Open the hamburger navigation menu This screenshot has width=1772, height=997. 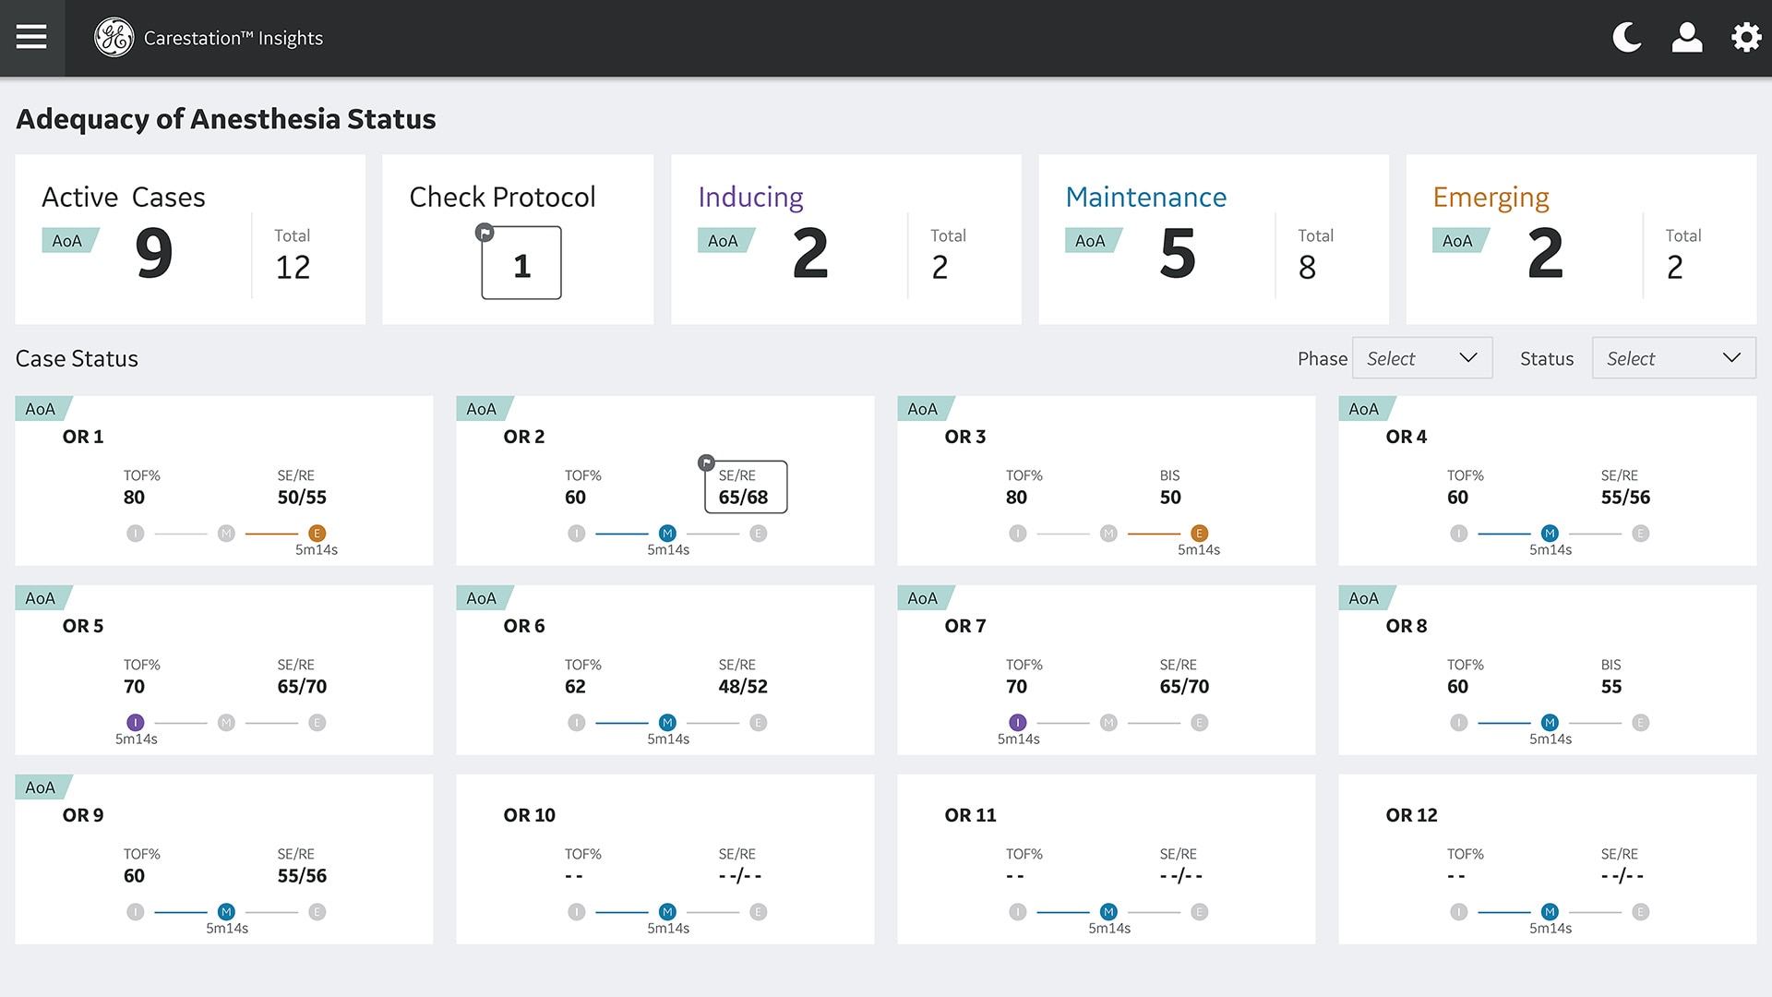(x=31, y=37)
